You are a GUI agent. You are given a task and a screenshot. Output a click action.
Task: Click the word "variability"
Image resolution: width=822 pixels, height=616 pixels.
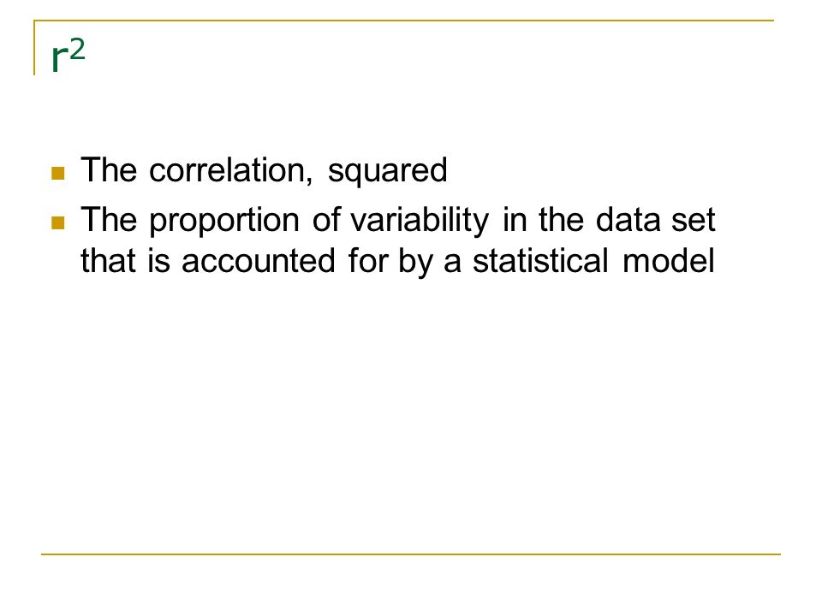pyautogui.click(x=420, y=221)
